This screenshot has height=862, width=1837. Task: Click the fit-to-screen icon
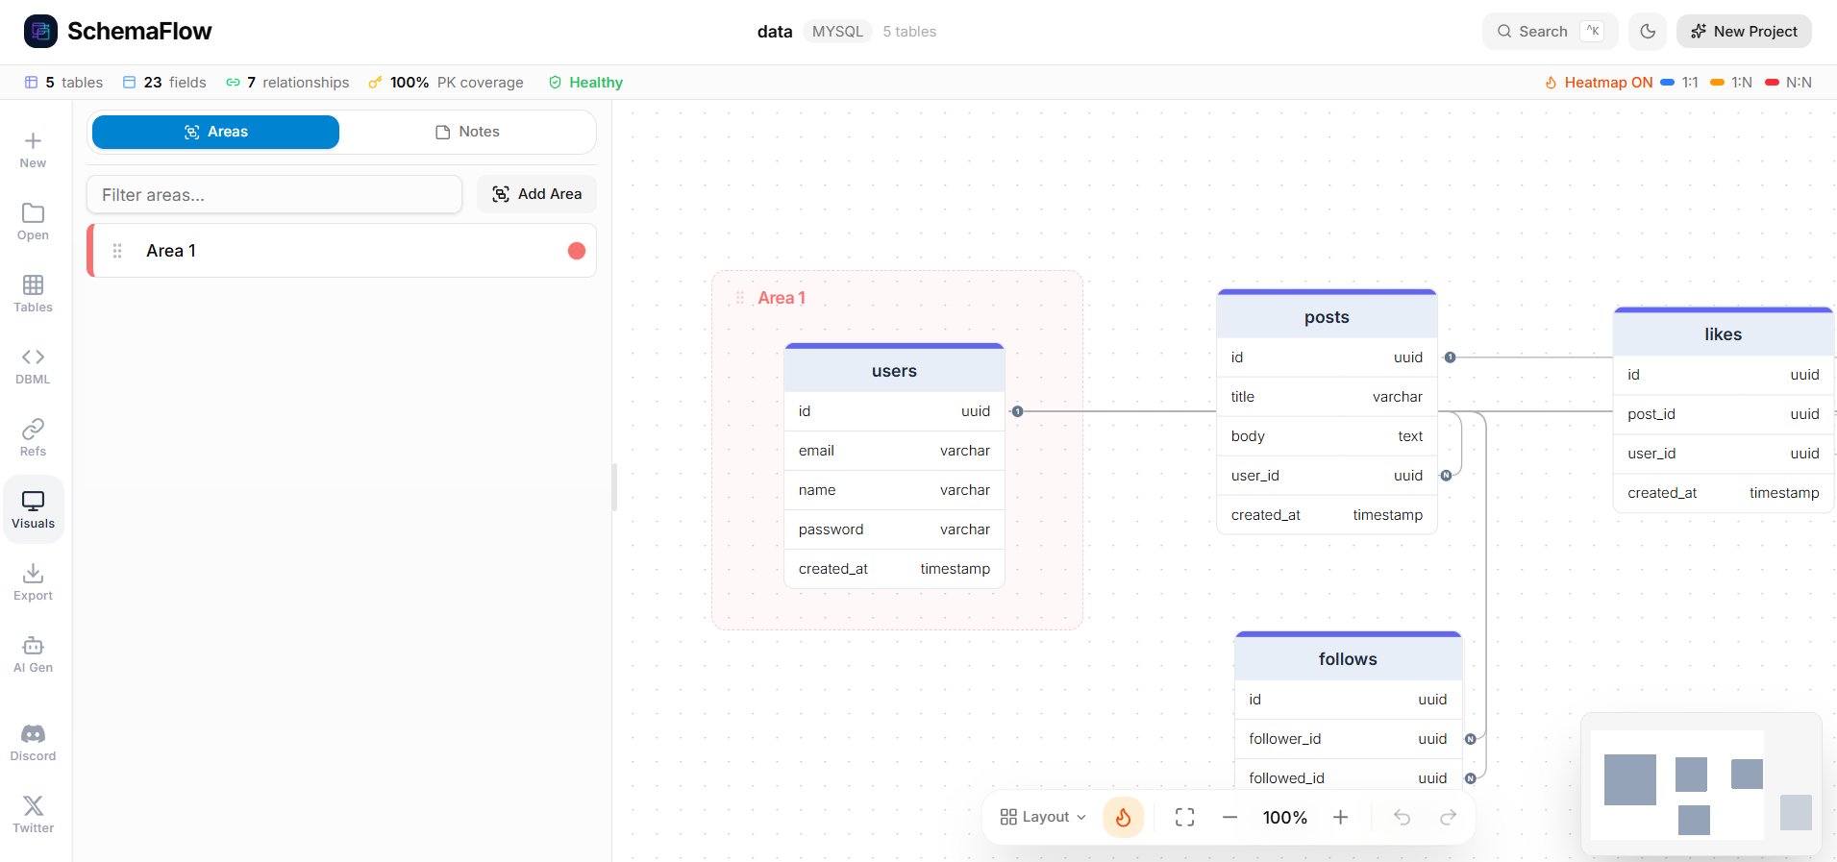coord(1184,817)
